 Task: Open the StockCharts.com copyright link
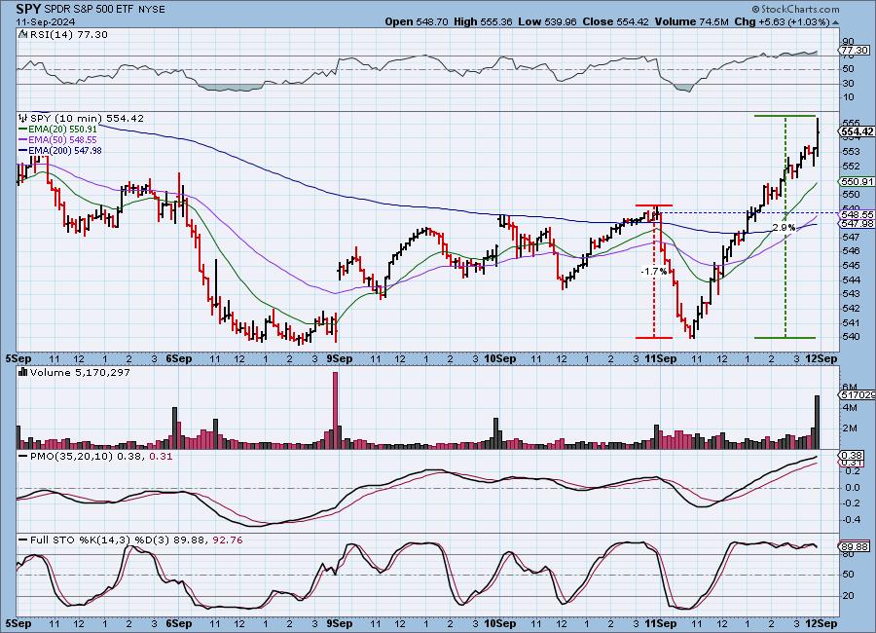click(795, 9)
